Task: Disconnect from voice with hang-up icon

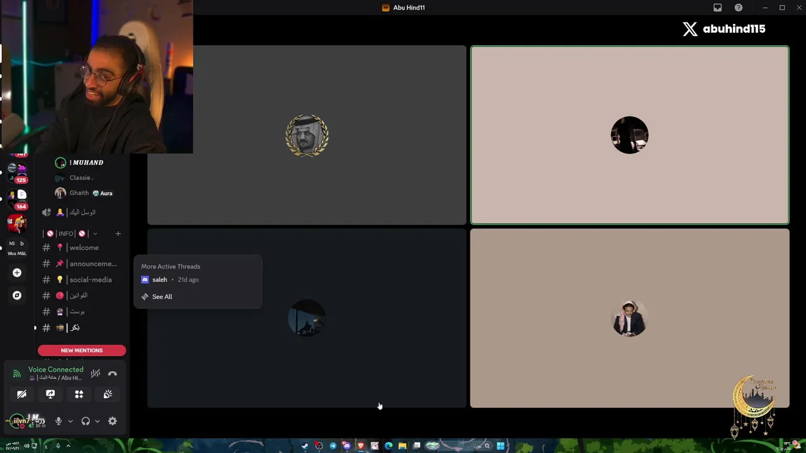Action: 112,374
